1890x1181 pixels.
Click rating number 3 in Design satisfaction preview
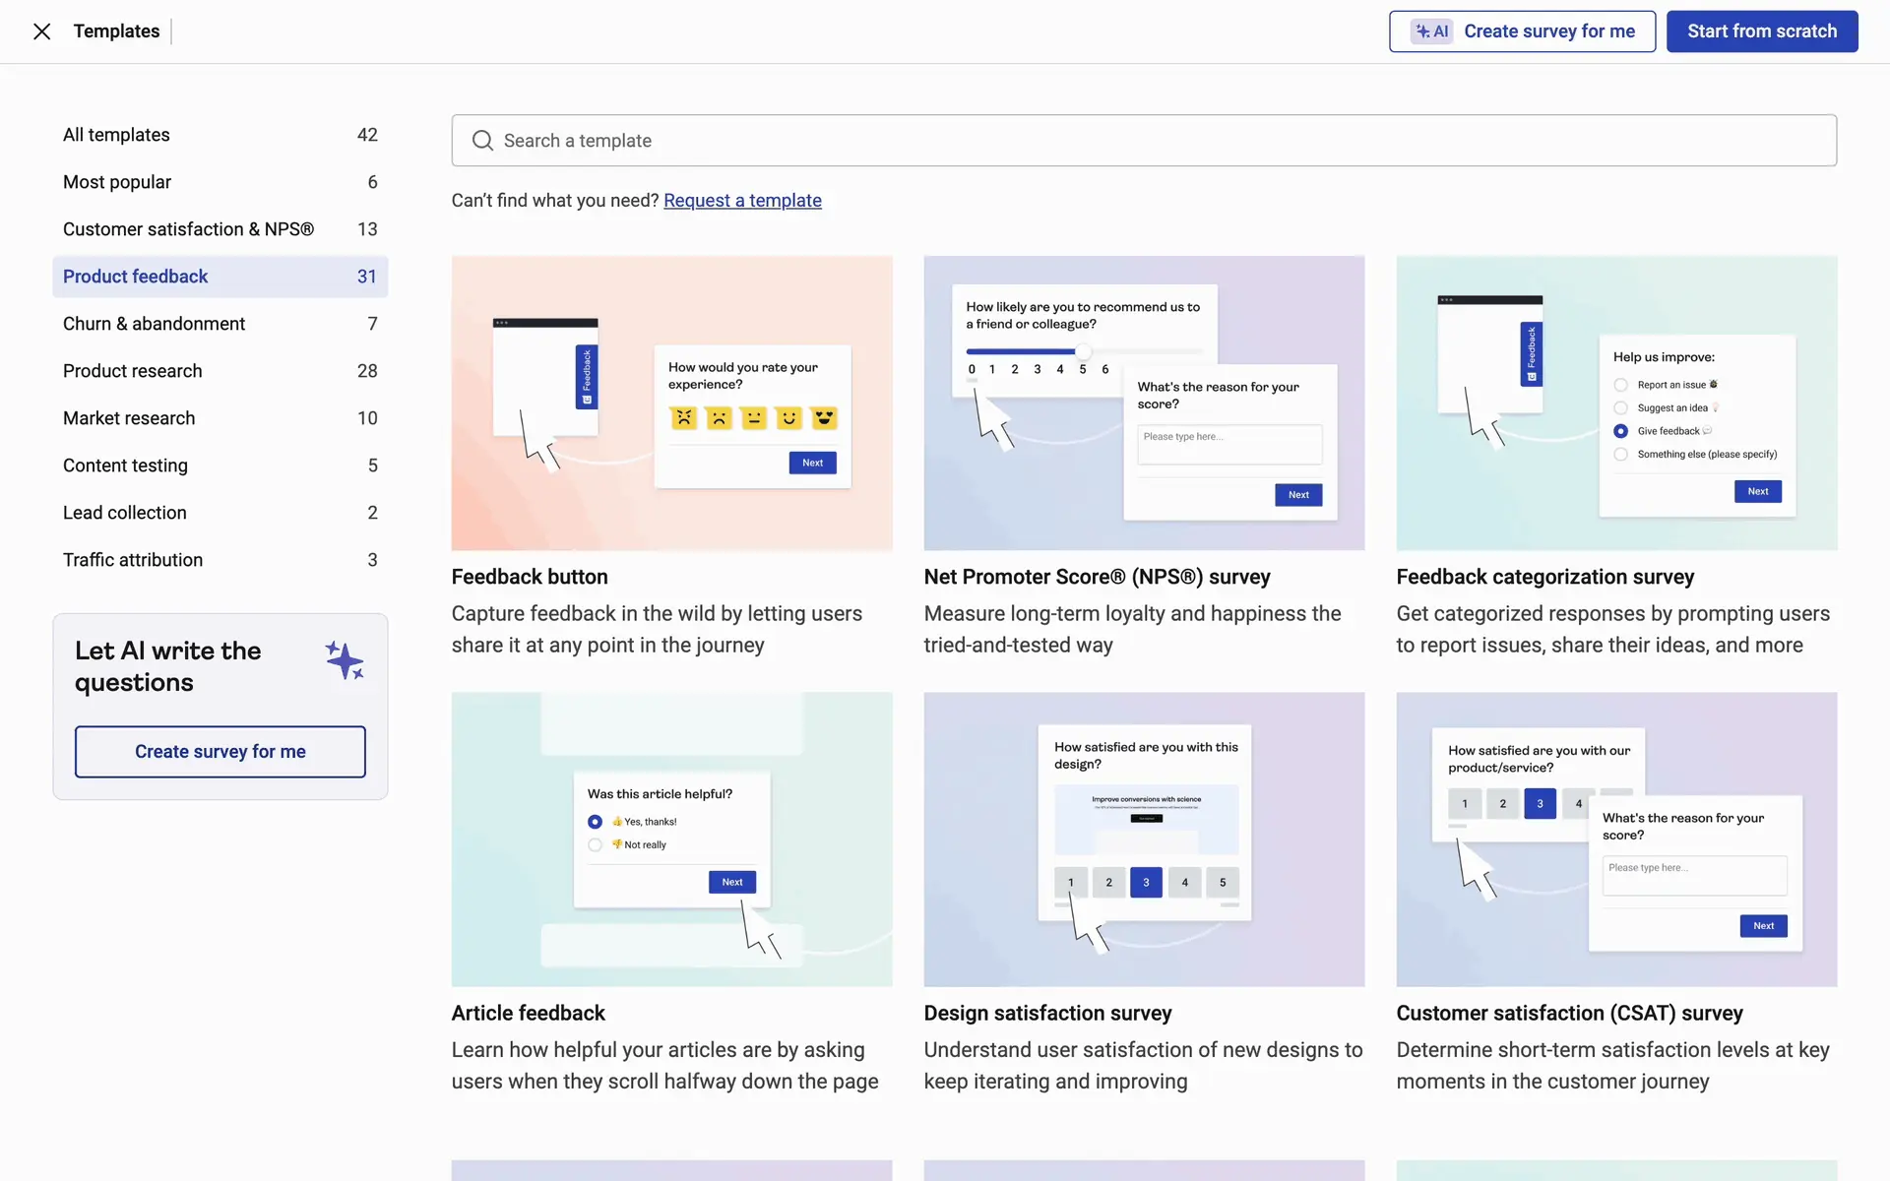pyautogui.click(x=1146, y=882)
